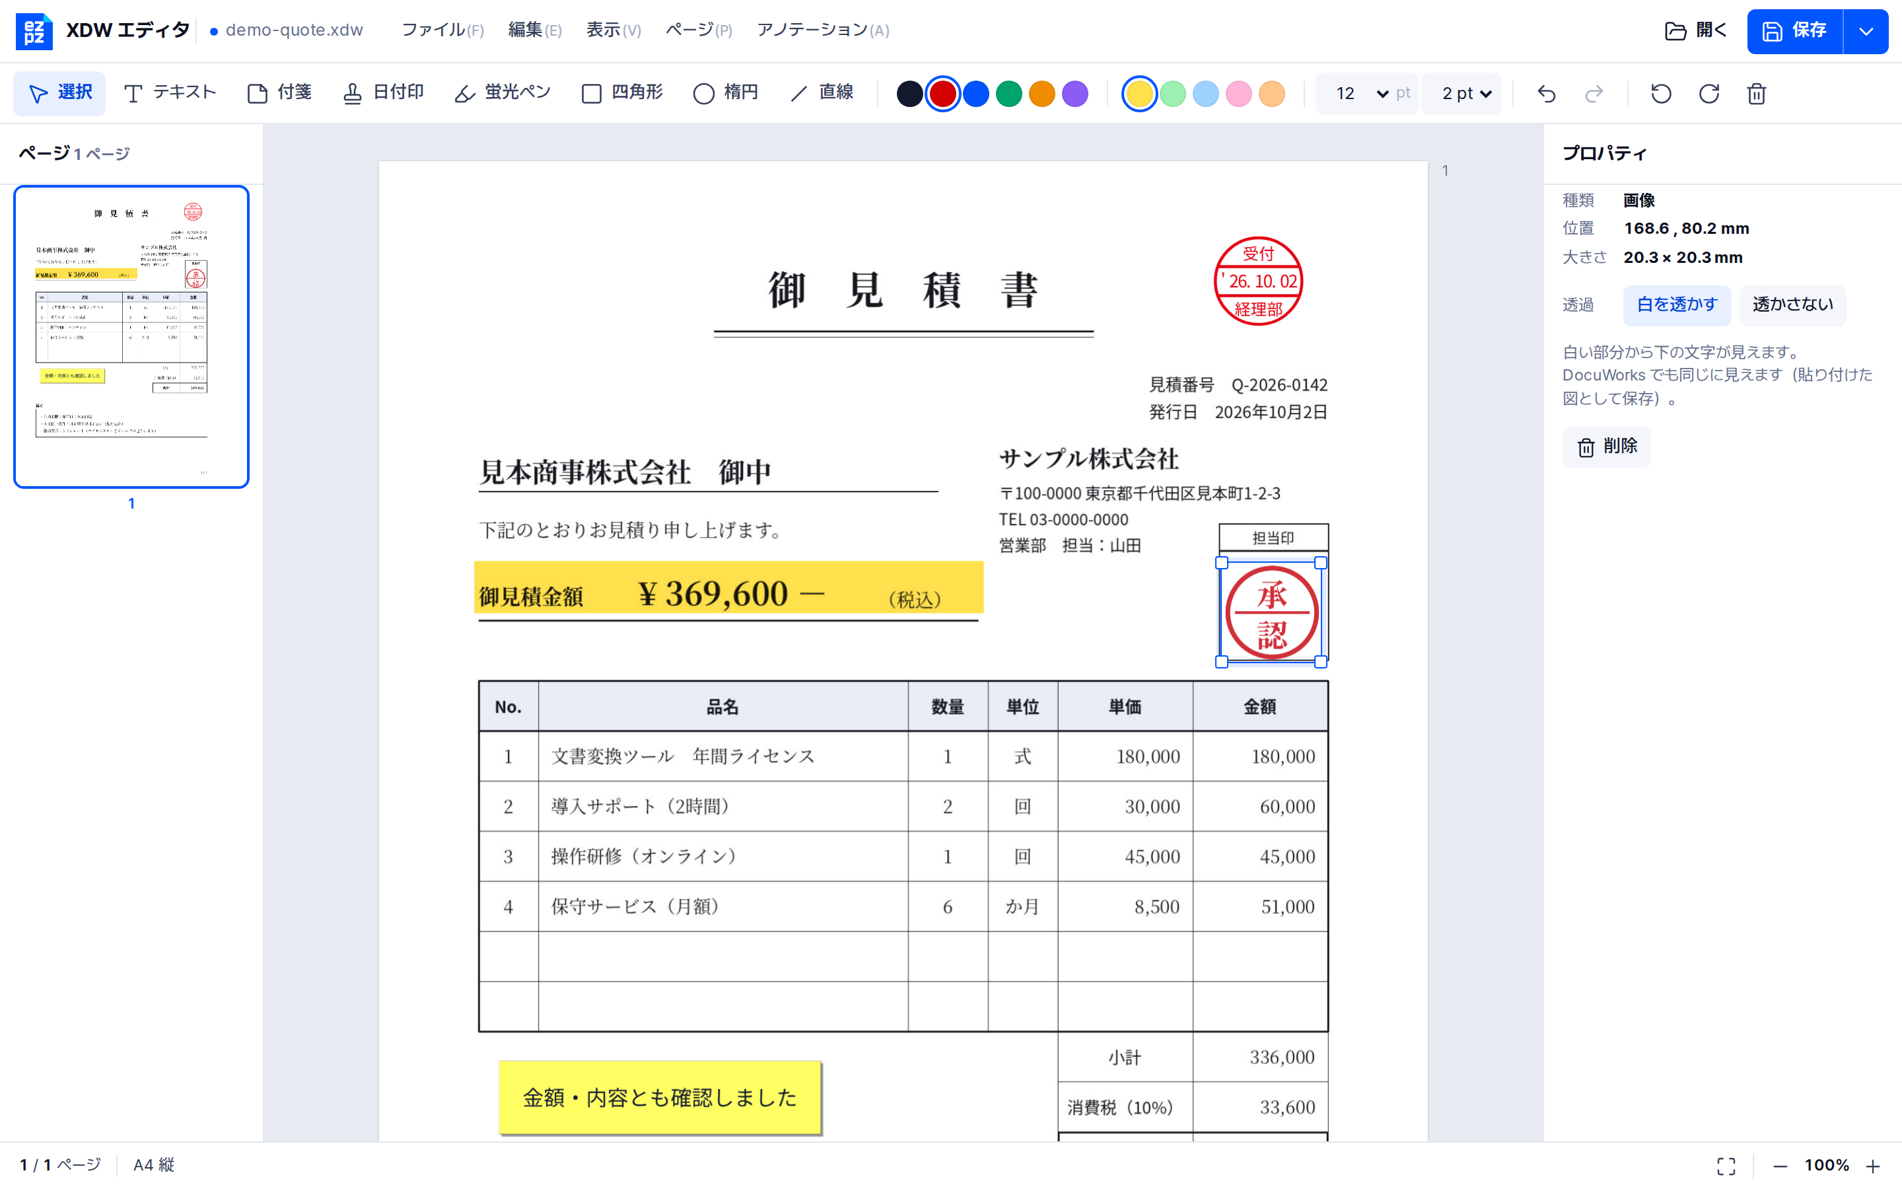Open the ページ(P) menu

pyautogui.click(x=699, y=30)
